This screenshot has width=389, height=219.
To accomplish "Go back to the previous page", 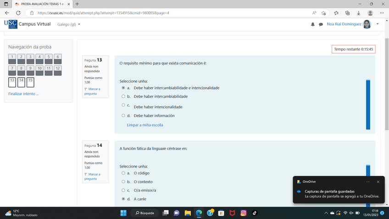I will (x=7, y=13).
